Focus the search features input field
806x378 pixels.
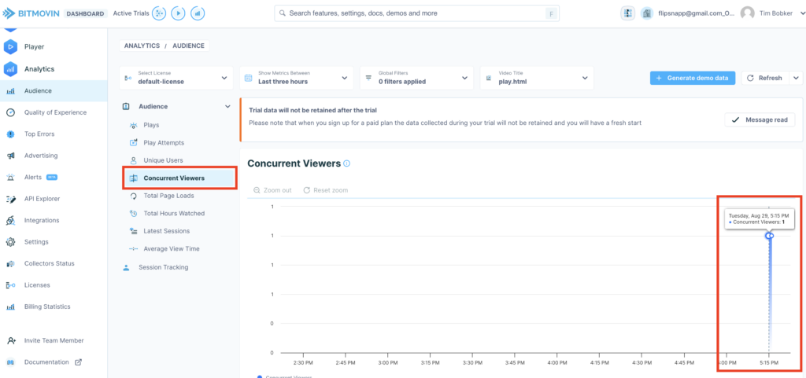tap(416, 13)
